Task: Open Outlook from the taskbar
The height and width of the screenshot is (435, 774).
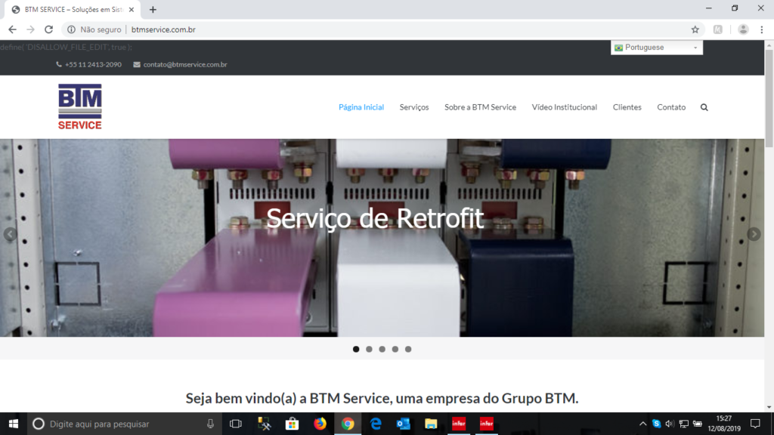Action: (x=402, y=424)
